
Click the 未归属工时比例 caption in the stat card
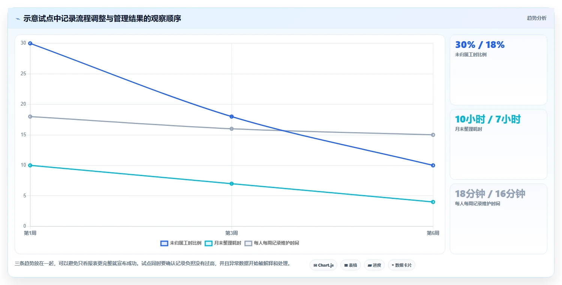coord(471,55)
